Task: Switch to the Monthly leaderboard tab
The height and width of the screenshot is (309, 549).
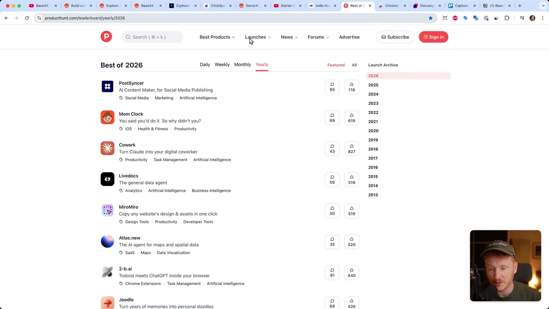Action: (242, 64)
